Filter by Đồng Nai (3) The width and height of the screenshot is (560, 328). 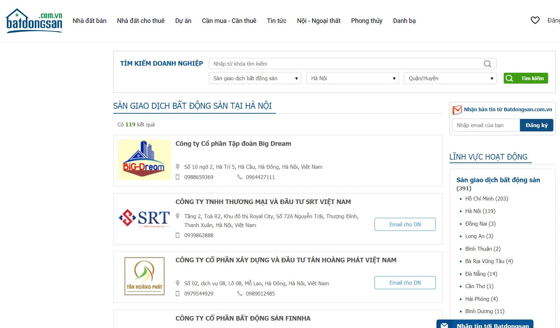coord(480,224)
